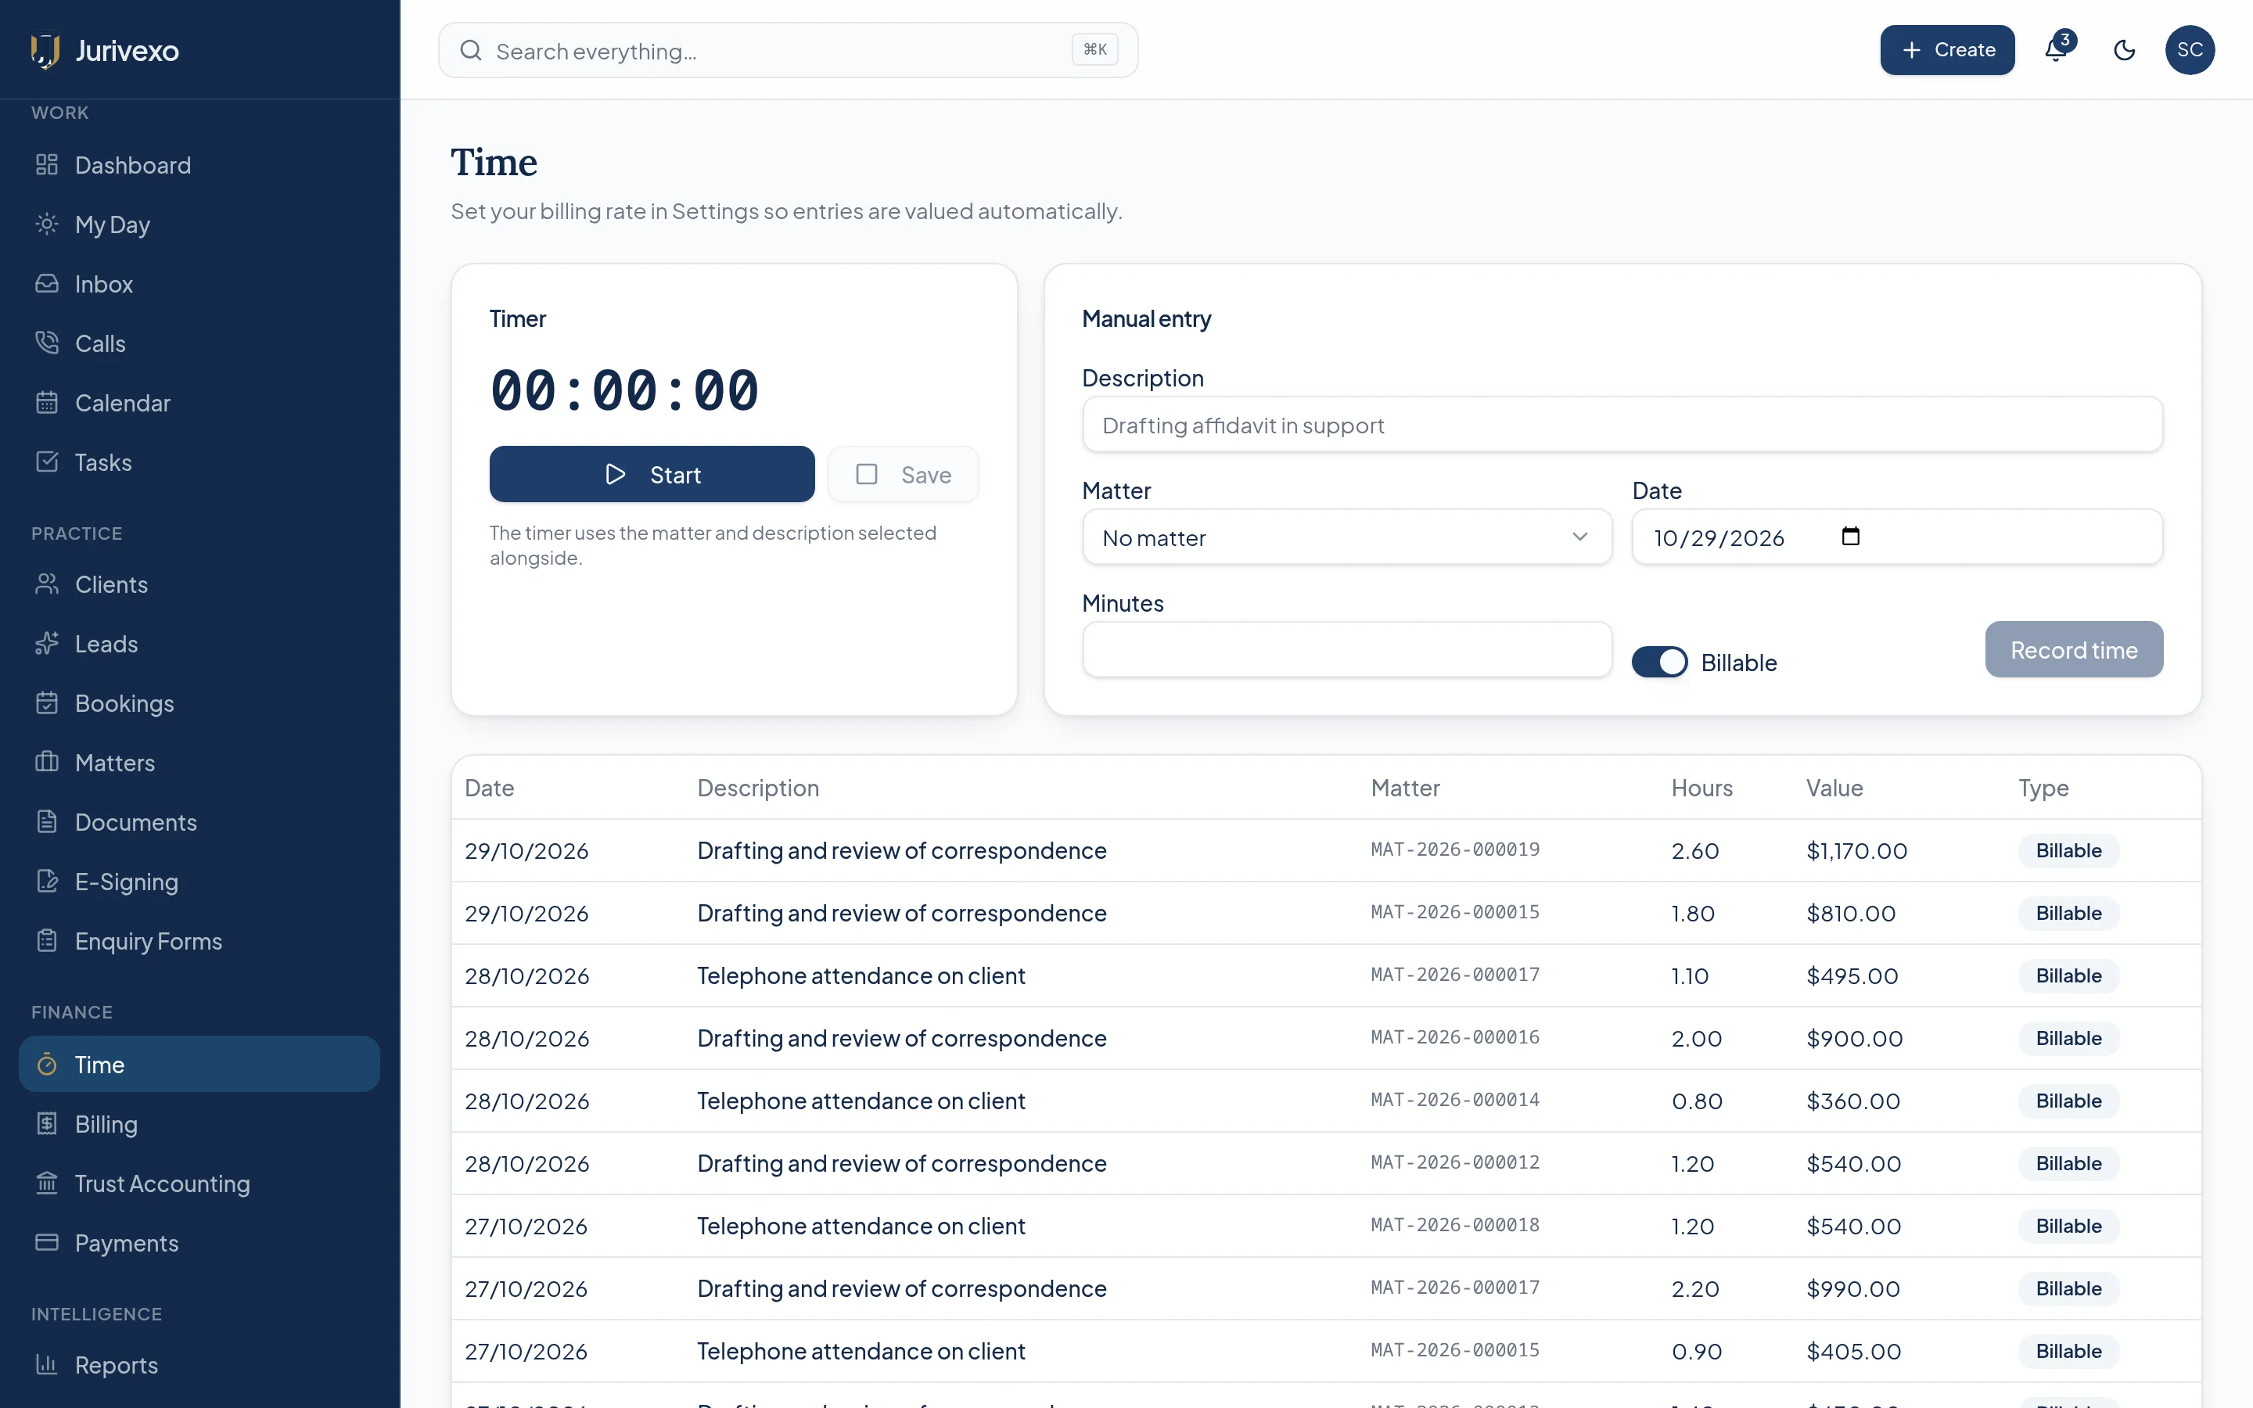
Task: Click the Dashboard sidebar icon
Action: [x=47, y=165]
